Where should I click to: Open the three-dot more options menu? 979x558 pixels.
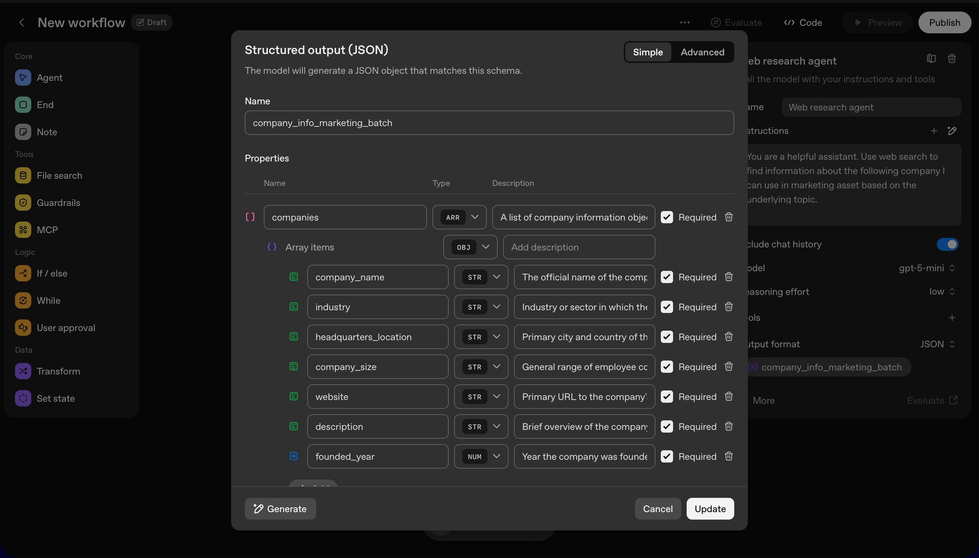(685, 23)
